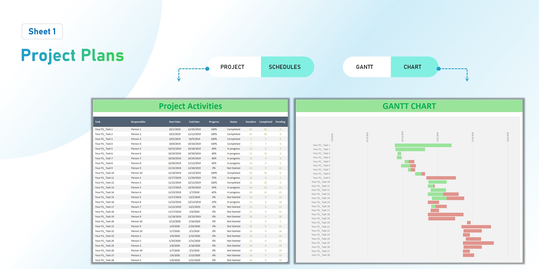Click end date 12/26/2019 of Task 9
Viewport: 539px width, 269px height.
194,168
